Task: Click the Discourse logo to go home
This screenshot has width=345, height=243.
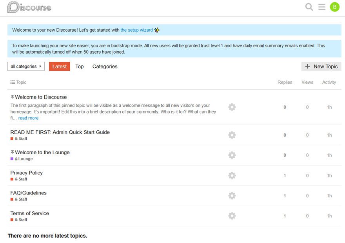Action: pos(29,7)
